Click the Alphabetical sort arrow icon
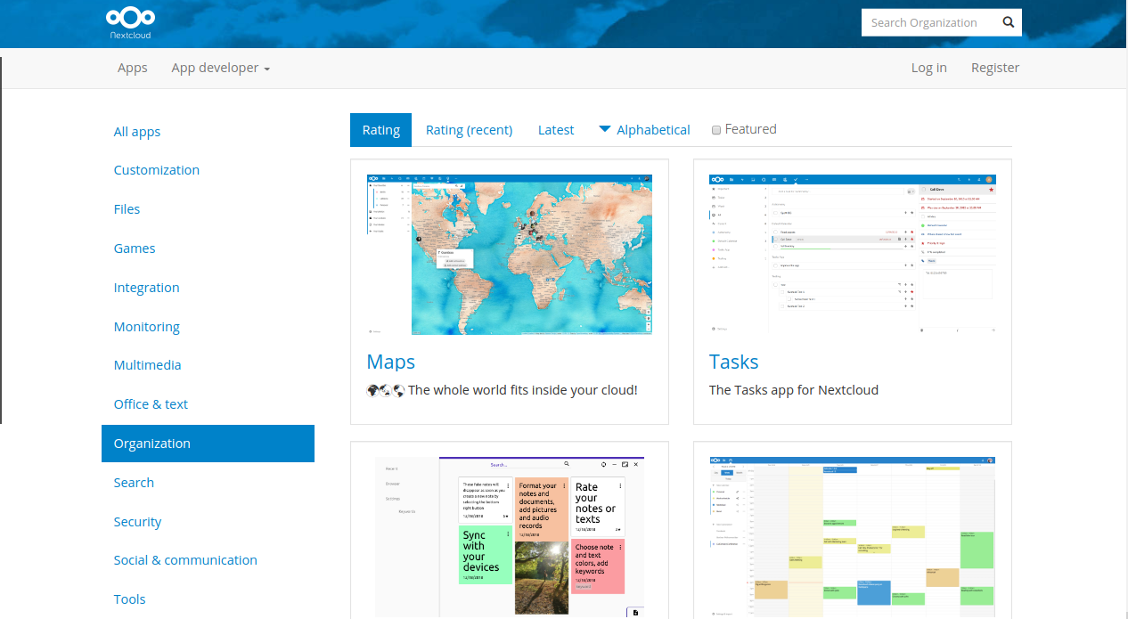This screenshot has height=619, width=1128. point(605,129)
